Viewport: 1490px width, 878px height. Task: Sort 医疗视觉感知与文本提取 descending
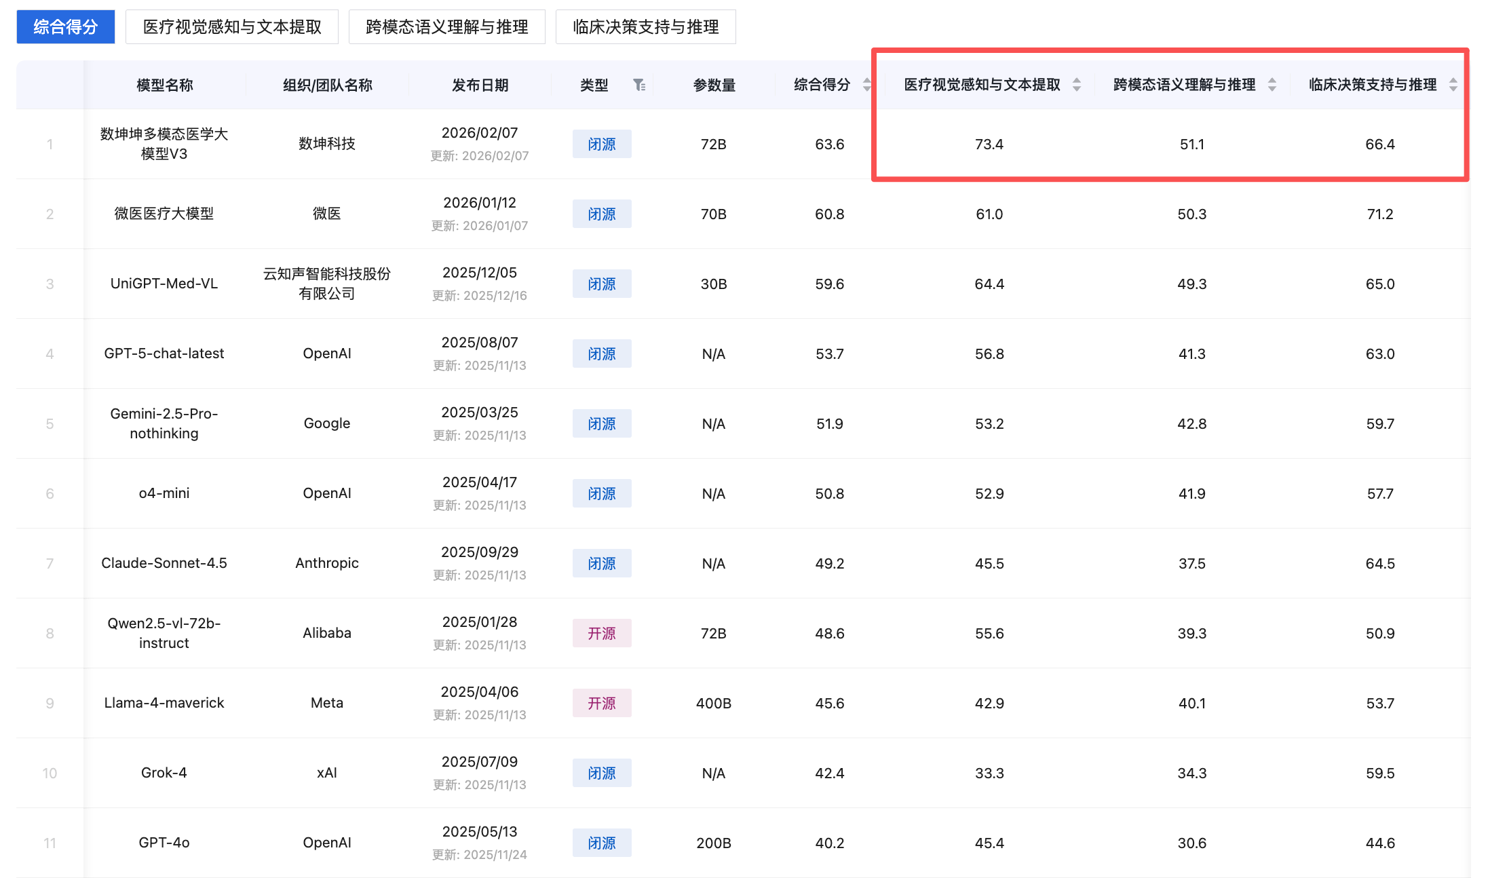[x=1076, y=90]
